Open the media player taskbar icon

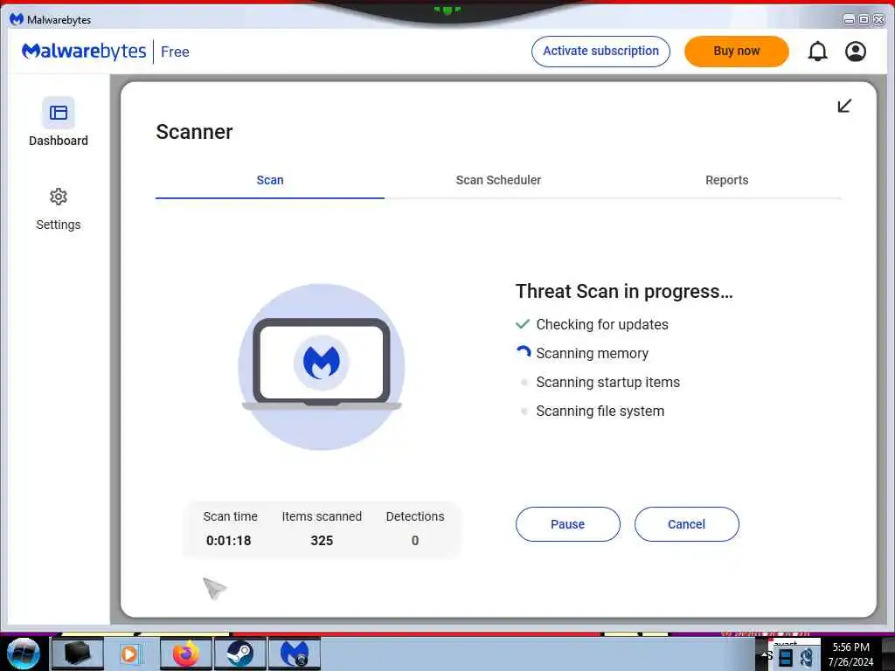pos(130,654)
